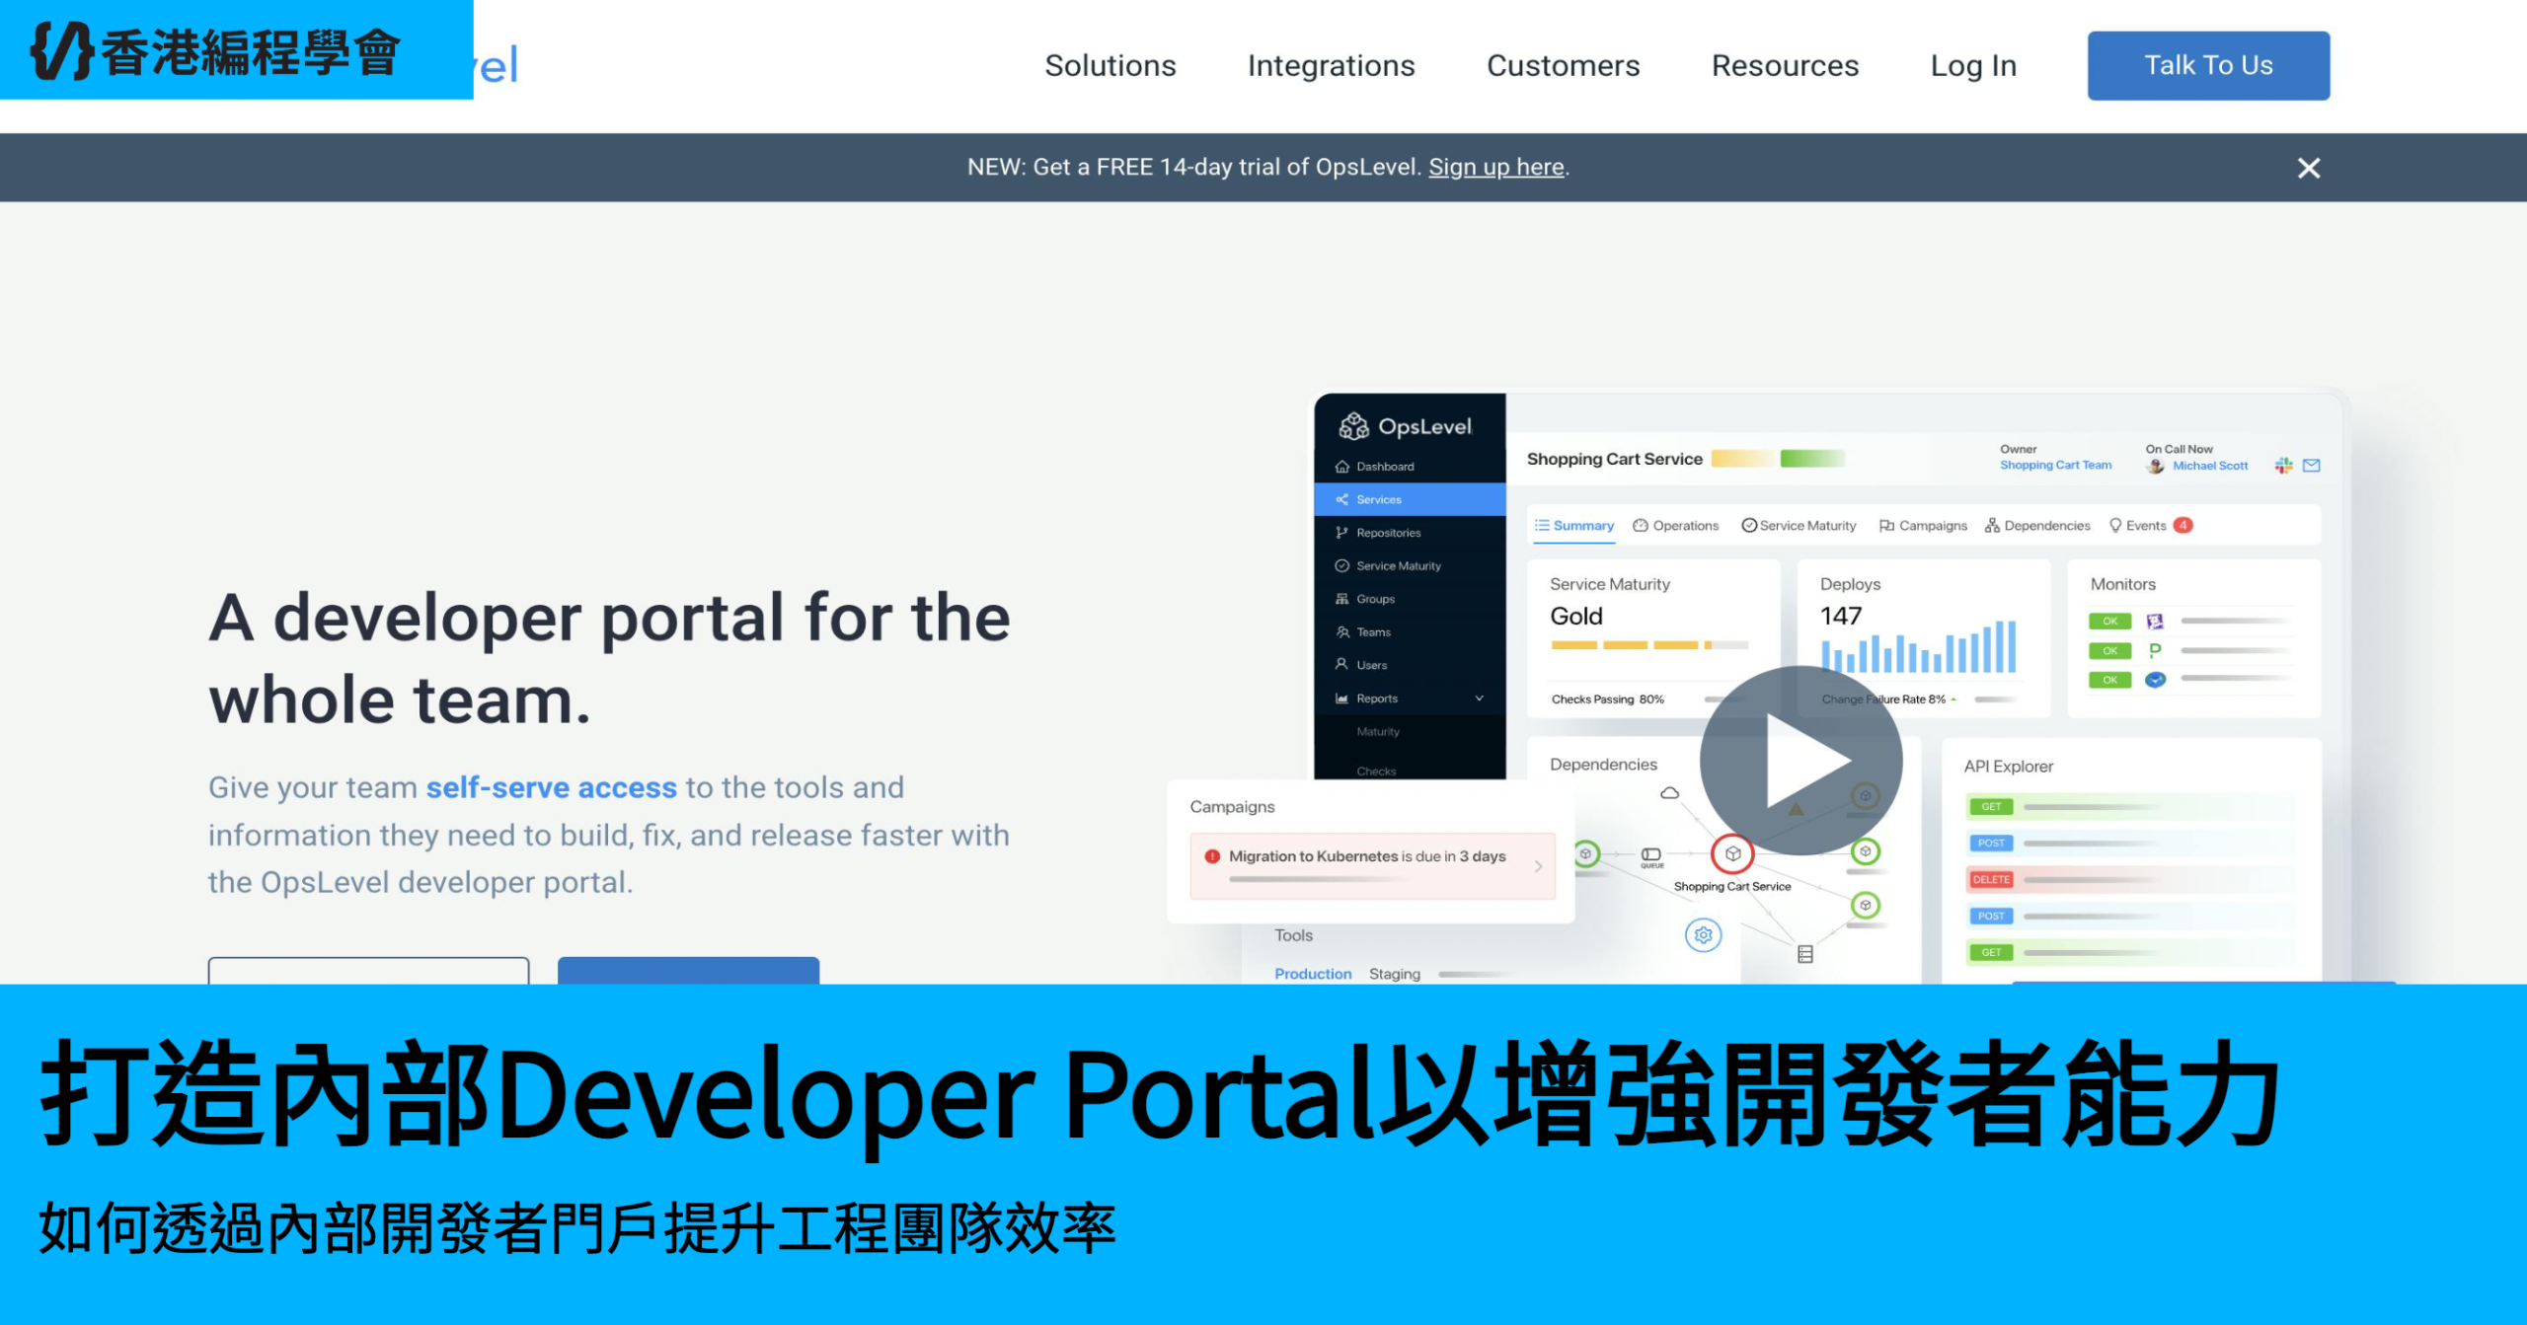Open the Shopping Cart Team owner link

[x=2055, y=465]
